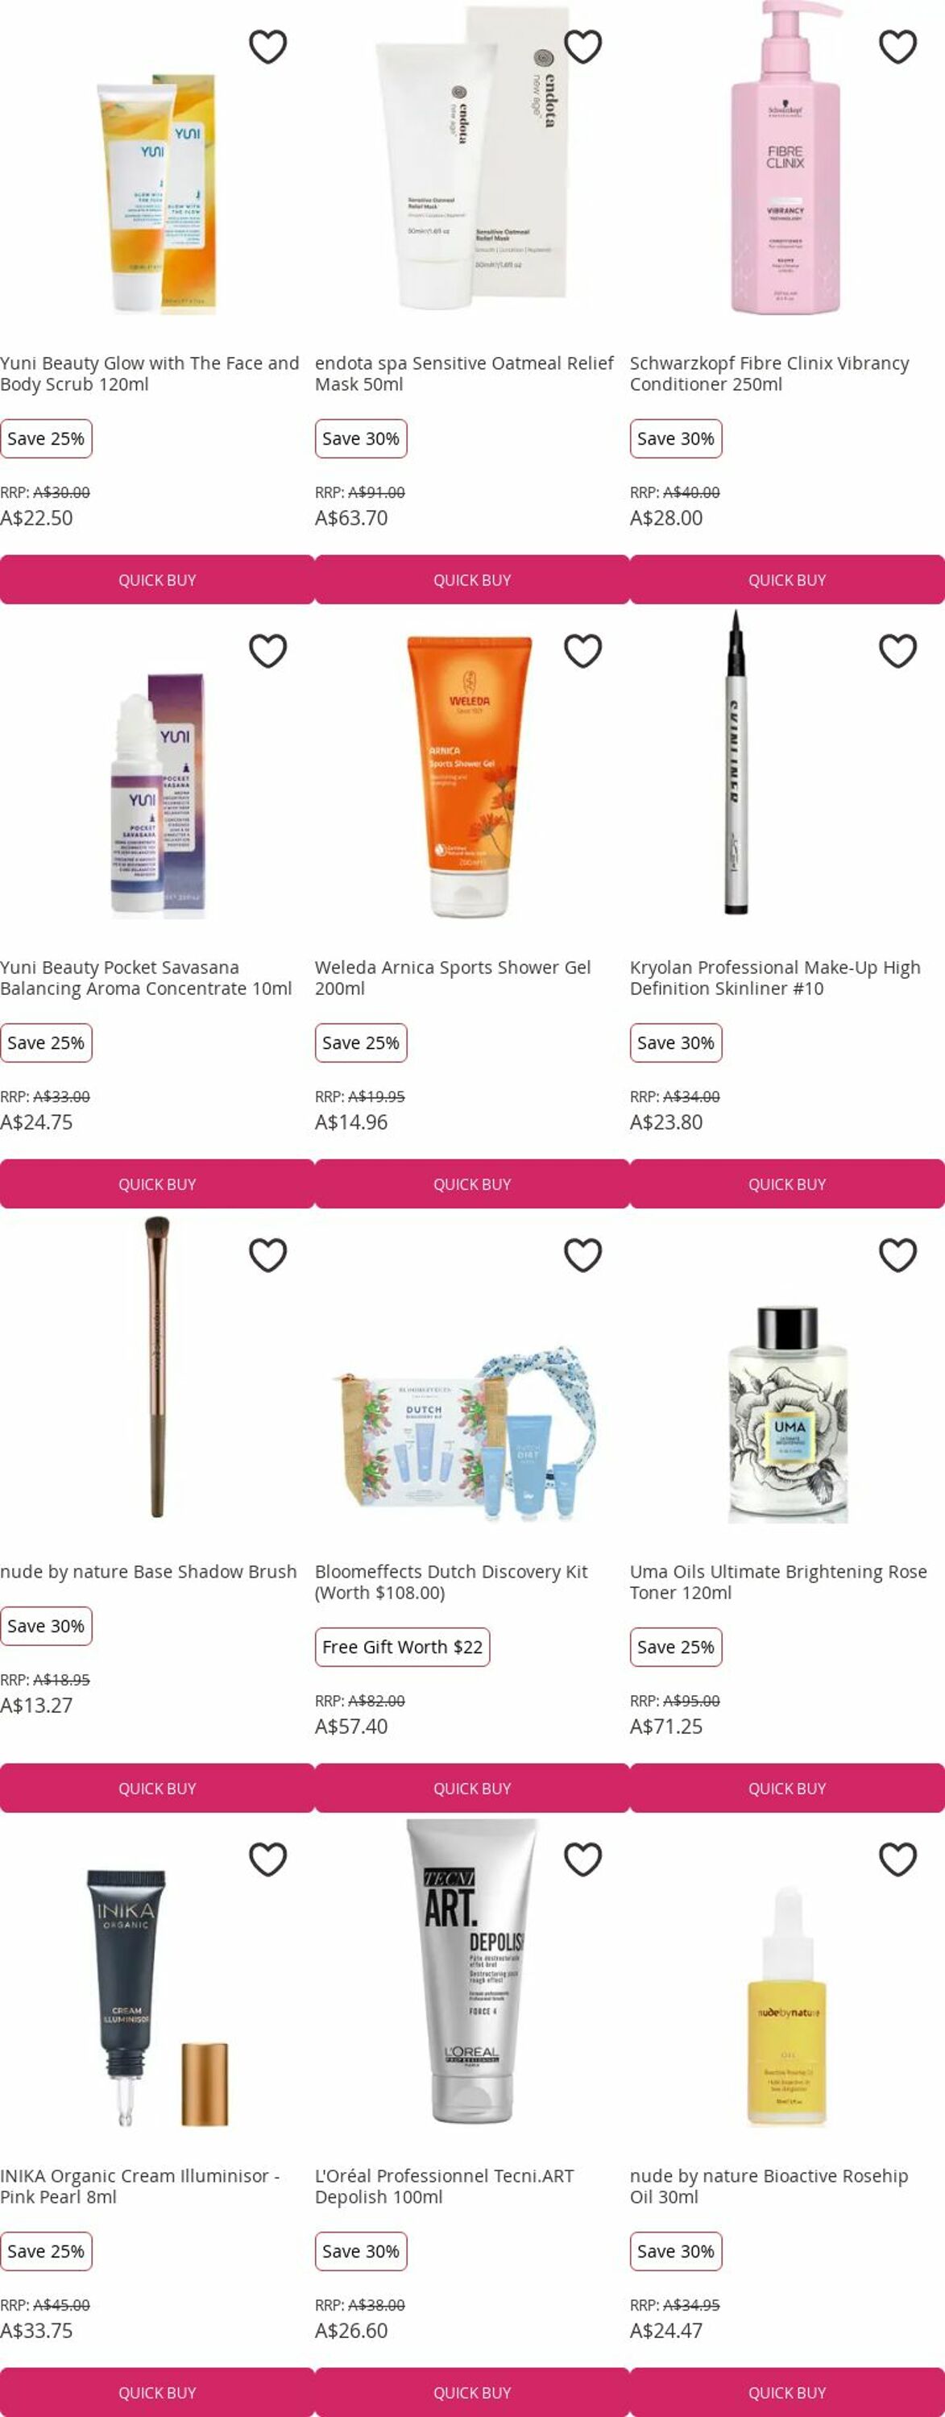The height and width of the screenshot is (2417, 945).
Task: Add Bloomeffects Dutch Discovery Kit to wishlist
Action: point(582,1255)
